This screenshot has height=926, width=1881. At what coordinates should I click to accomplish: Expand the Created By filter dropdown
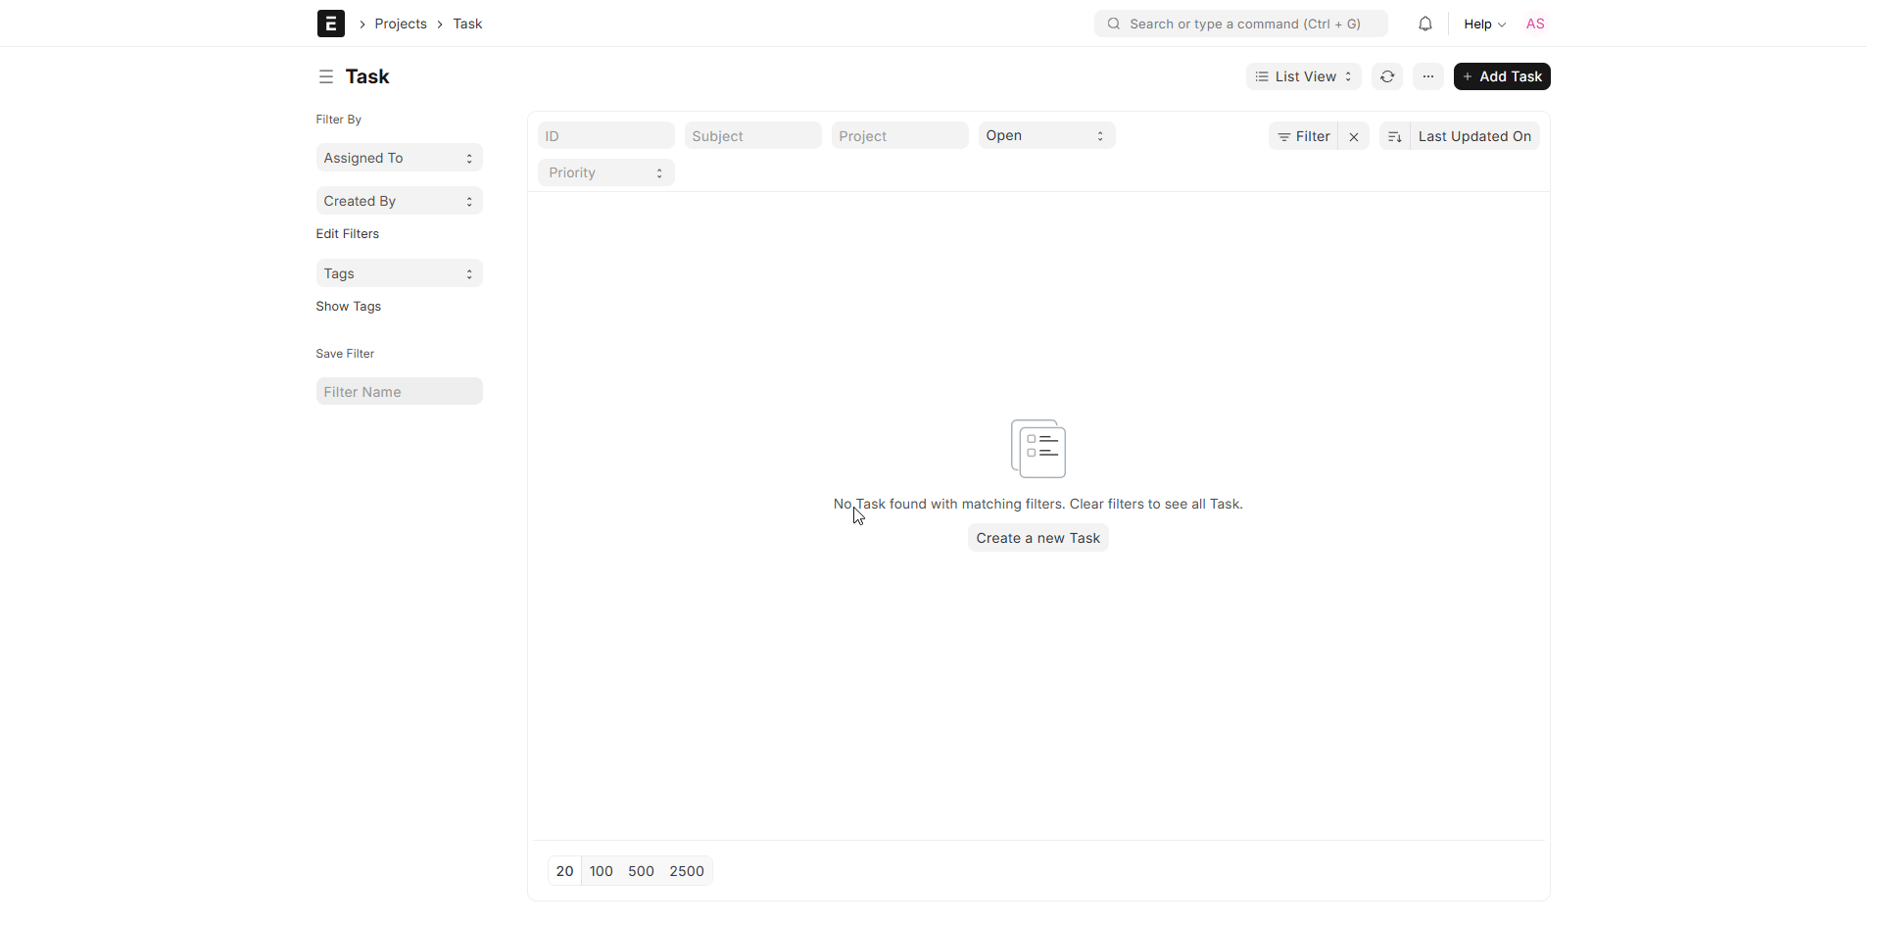point(399,202)
